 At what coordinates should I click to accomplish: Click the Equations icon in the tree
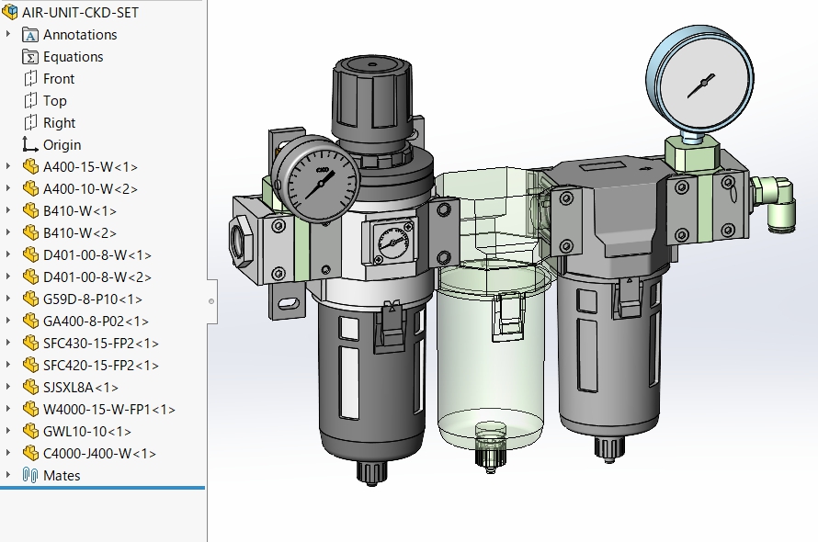point(30,56)
